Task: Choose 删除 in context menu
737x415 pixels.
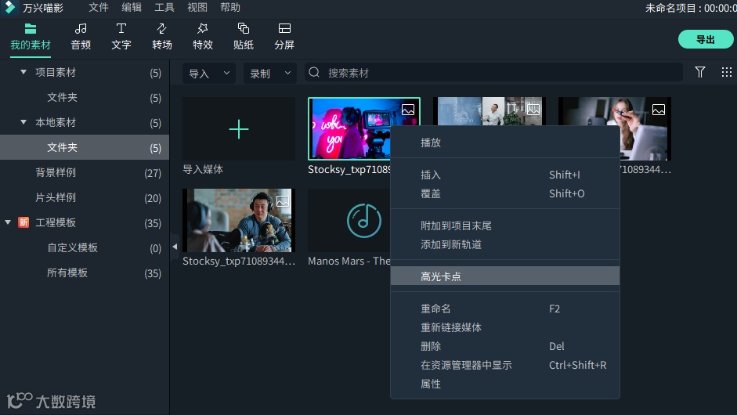Action: (505, 346)
